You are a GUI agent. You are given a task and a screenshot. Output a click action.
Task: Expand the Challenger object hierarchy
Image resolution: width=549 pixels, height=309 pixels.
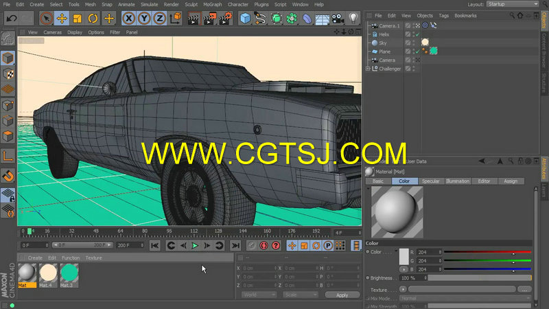pyautogui.click(x=368, y=69)
